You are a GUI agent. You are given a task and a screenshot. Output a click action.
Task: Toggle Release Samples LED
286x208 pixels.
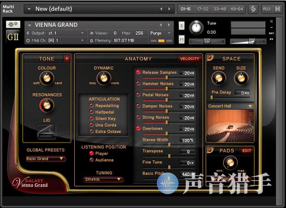[x=138, y=72]
